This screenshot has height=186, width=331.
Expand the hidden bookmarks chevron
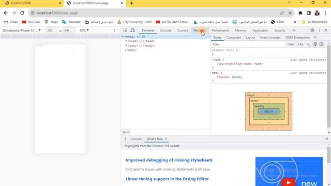[x=295, y=22]
